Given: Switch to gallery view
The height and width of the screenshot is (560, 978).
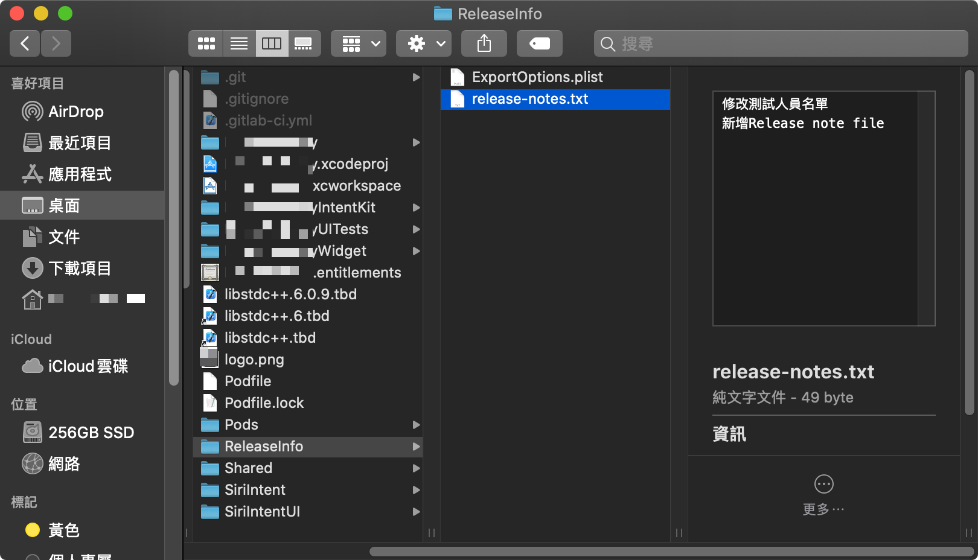Looking at the screenshot, I should (x=304, y=43).
